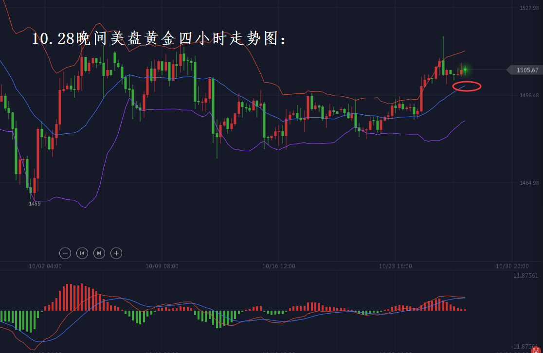
Task: Select the 10/23 16:00 time axis label
Action: point(396,266)
